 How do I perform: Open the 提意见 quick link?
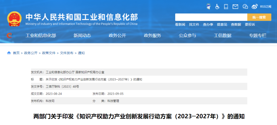(222, 24)
